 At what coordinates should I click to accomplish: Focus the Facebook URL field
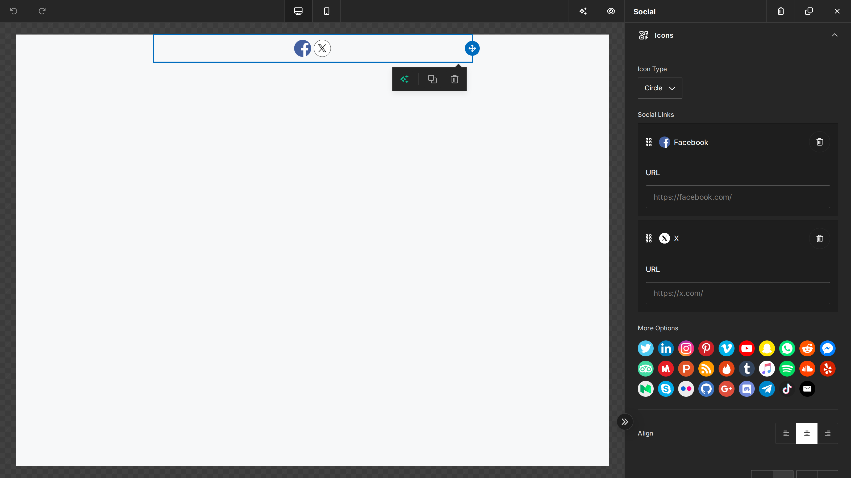point(738,197)
